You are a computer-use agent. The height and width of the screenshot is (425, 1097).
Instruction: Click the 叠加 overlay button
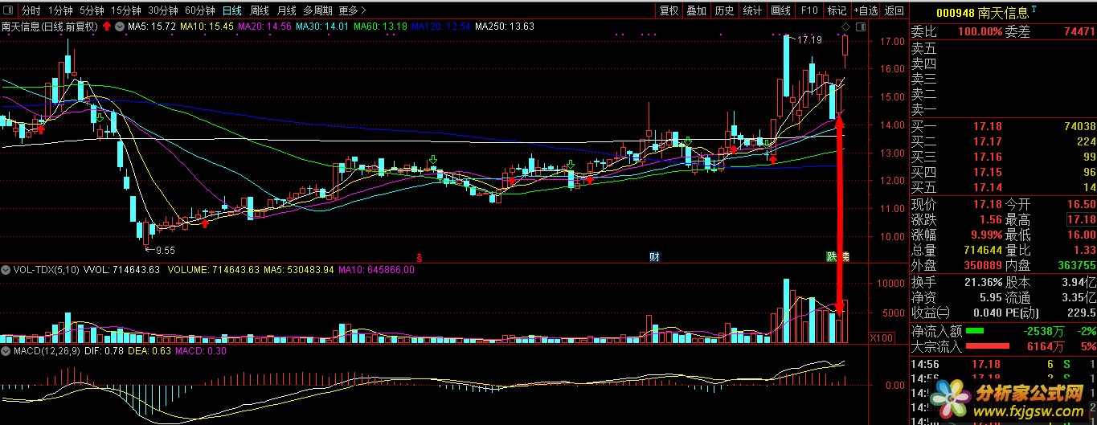pyautogui.click(x=697, y=10)
